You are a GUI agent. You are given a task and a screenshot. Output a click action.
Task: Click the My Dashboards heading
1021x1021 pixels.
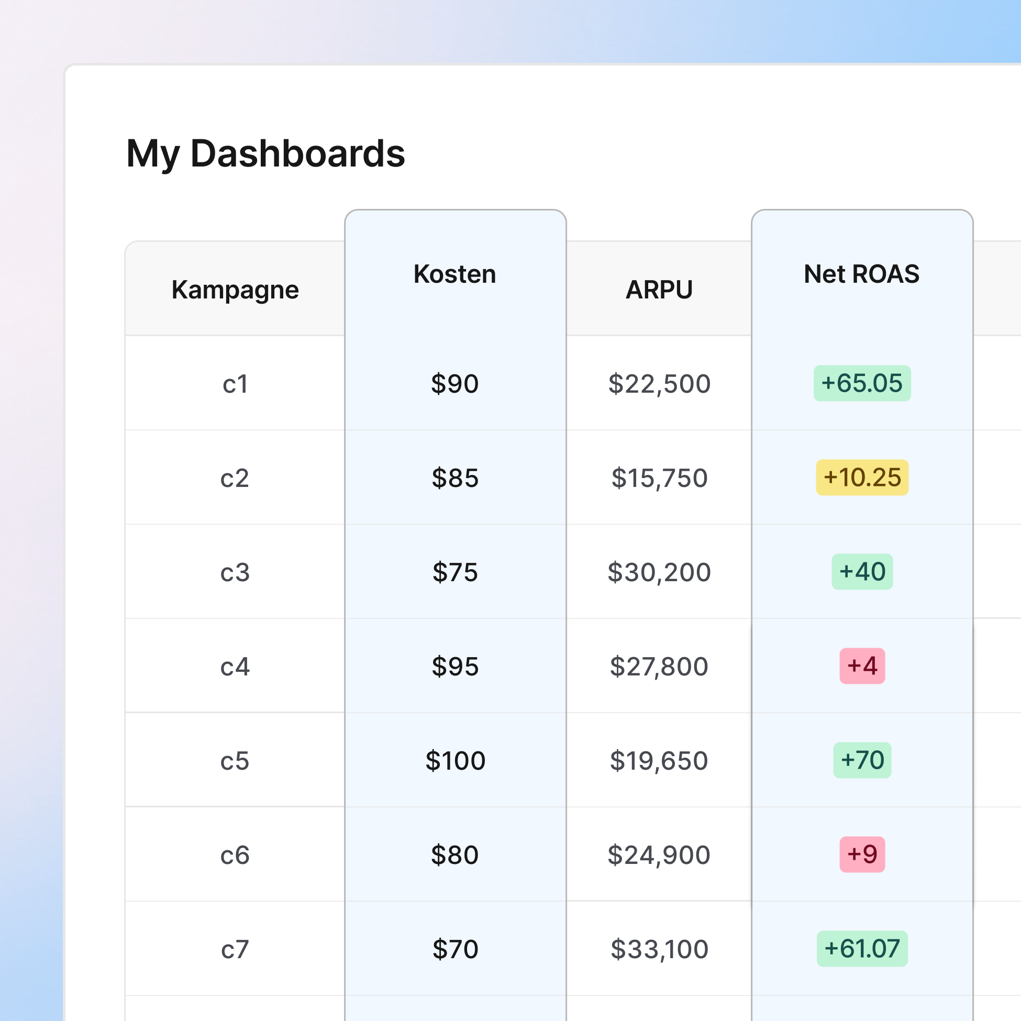click(x=266, y=154)
